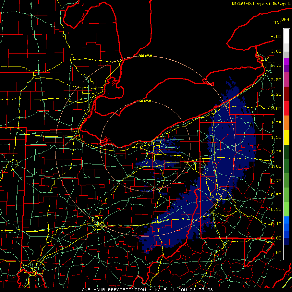292x292 pixels.
Task: Click the 100 NMI range ring label
Action: 145,56
